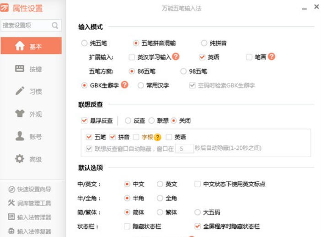
Task: Select 联想 radio option
Action: (151, 121)
